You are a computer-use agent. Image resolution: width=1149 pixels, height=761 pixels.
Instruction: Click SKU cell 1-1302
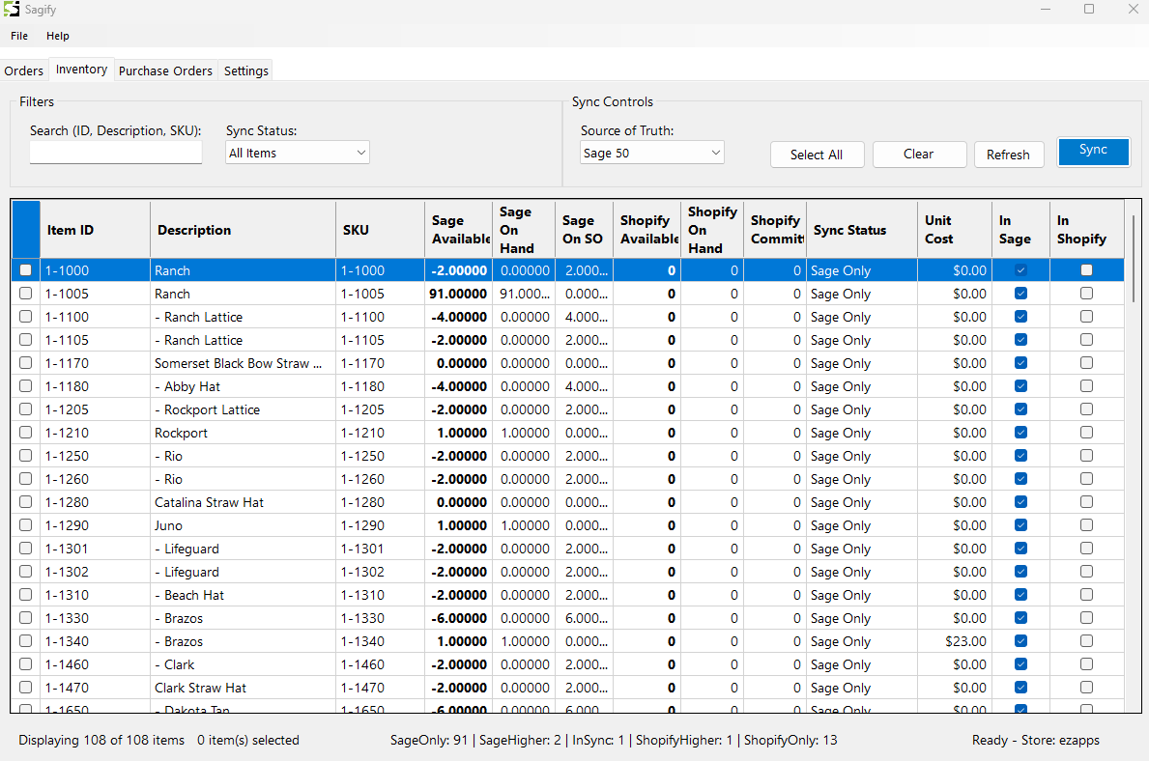(x=381, y=572)
